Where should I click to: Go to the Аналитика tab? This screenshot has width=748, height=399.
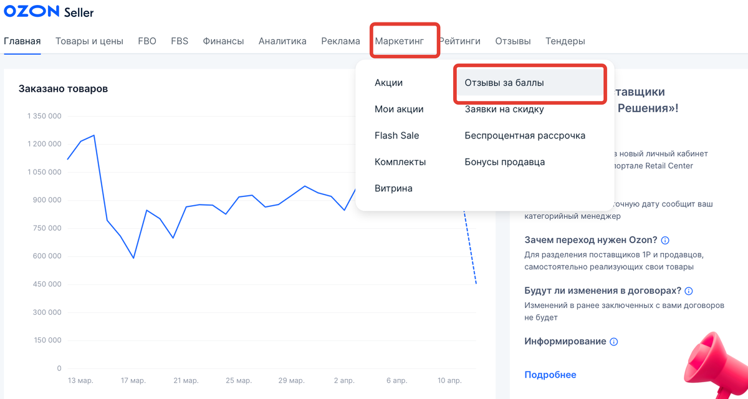tap(282, 41)
